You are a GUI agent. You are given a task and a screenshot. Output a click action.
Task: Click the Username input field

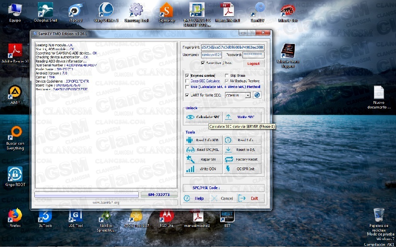click(212, 55)
